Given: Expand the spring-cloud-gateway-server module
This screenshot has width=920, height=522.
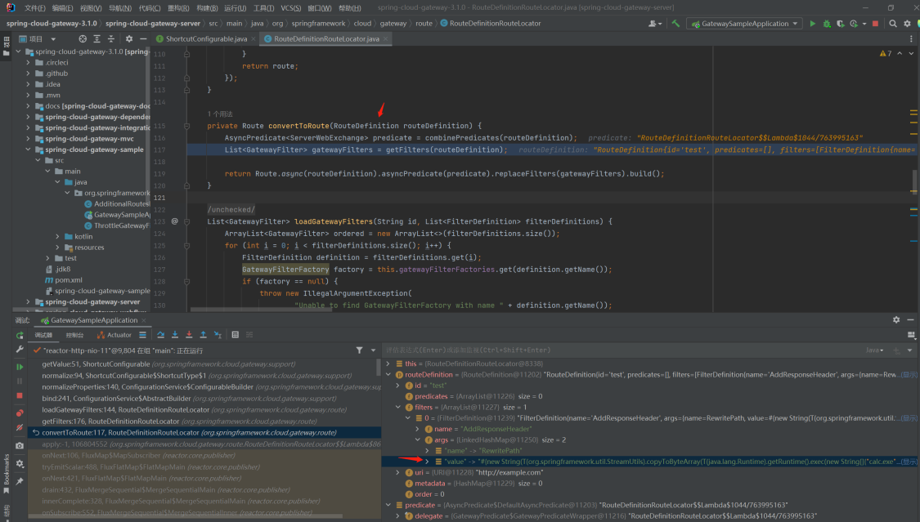Looking at the screenshot, I should click(x=28, y=301).
